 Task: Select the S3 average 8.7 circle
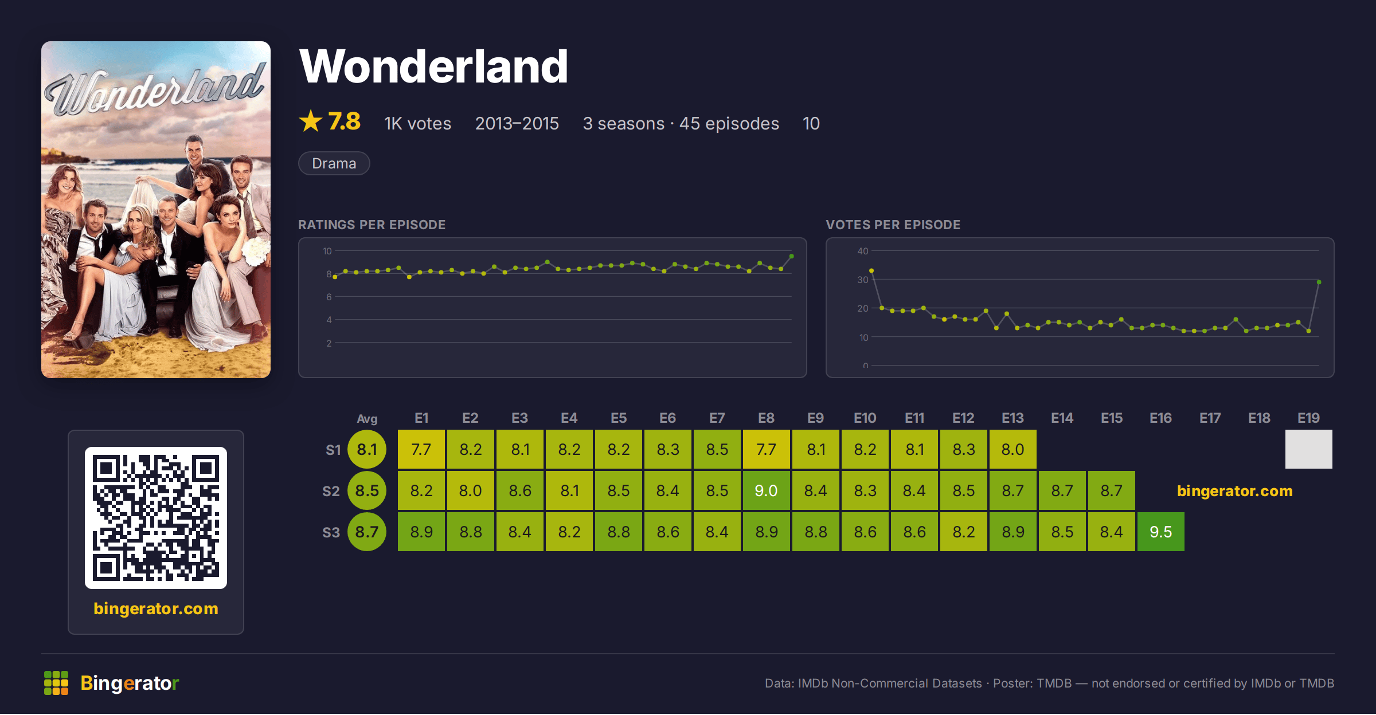pyautogui.click(x=367, y=532)
